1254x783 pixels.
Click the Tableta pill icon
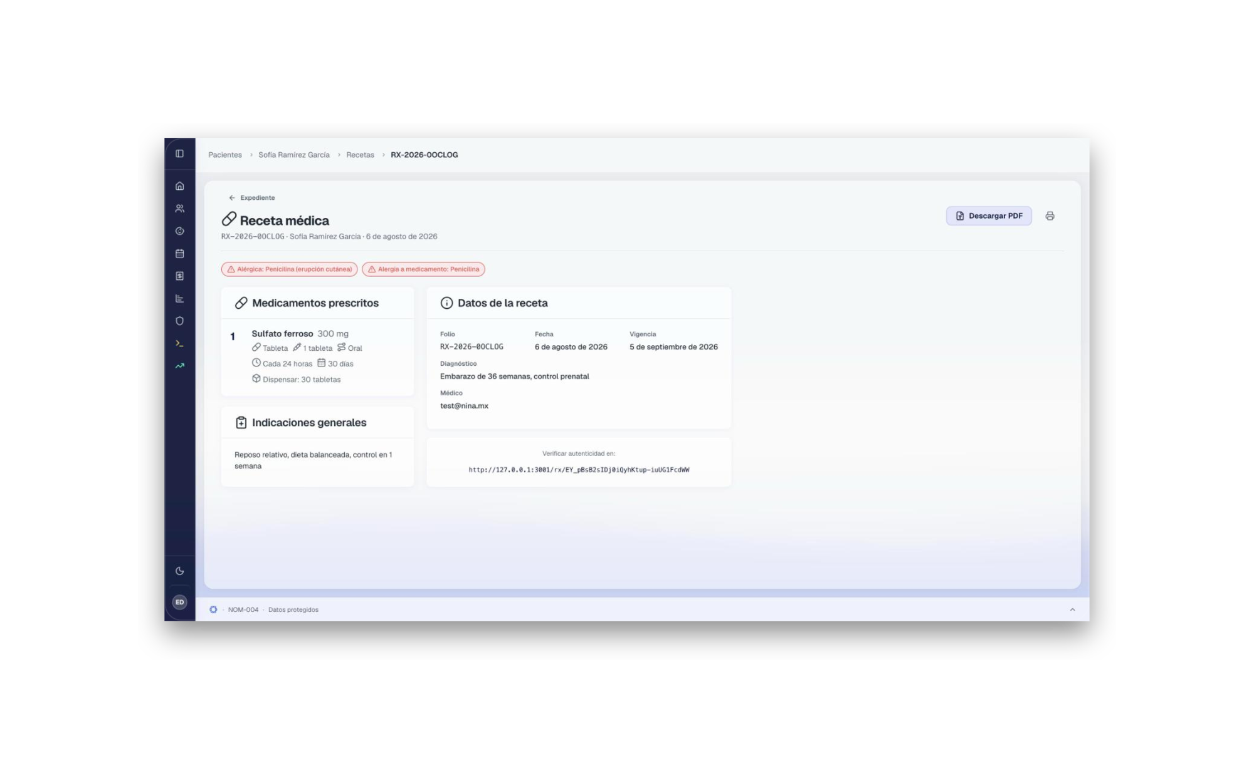256,348
